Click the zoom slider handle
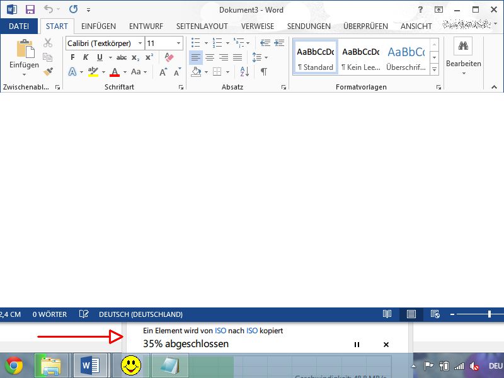This screenshot has height=378, width=504. [x=490, y=314]
